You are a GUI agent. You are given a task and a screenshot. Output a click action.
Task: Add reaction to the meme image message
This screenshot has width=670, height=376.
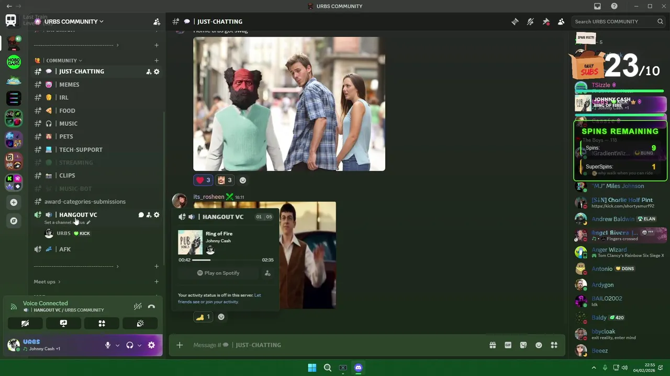[x=242, y=180]
